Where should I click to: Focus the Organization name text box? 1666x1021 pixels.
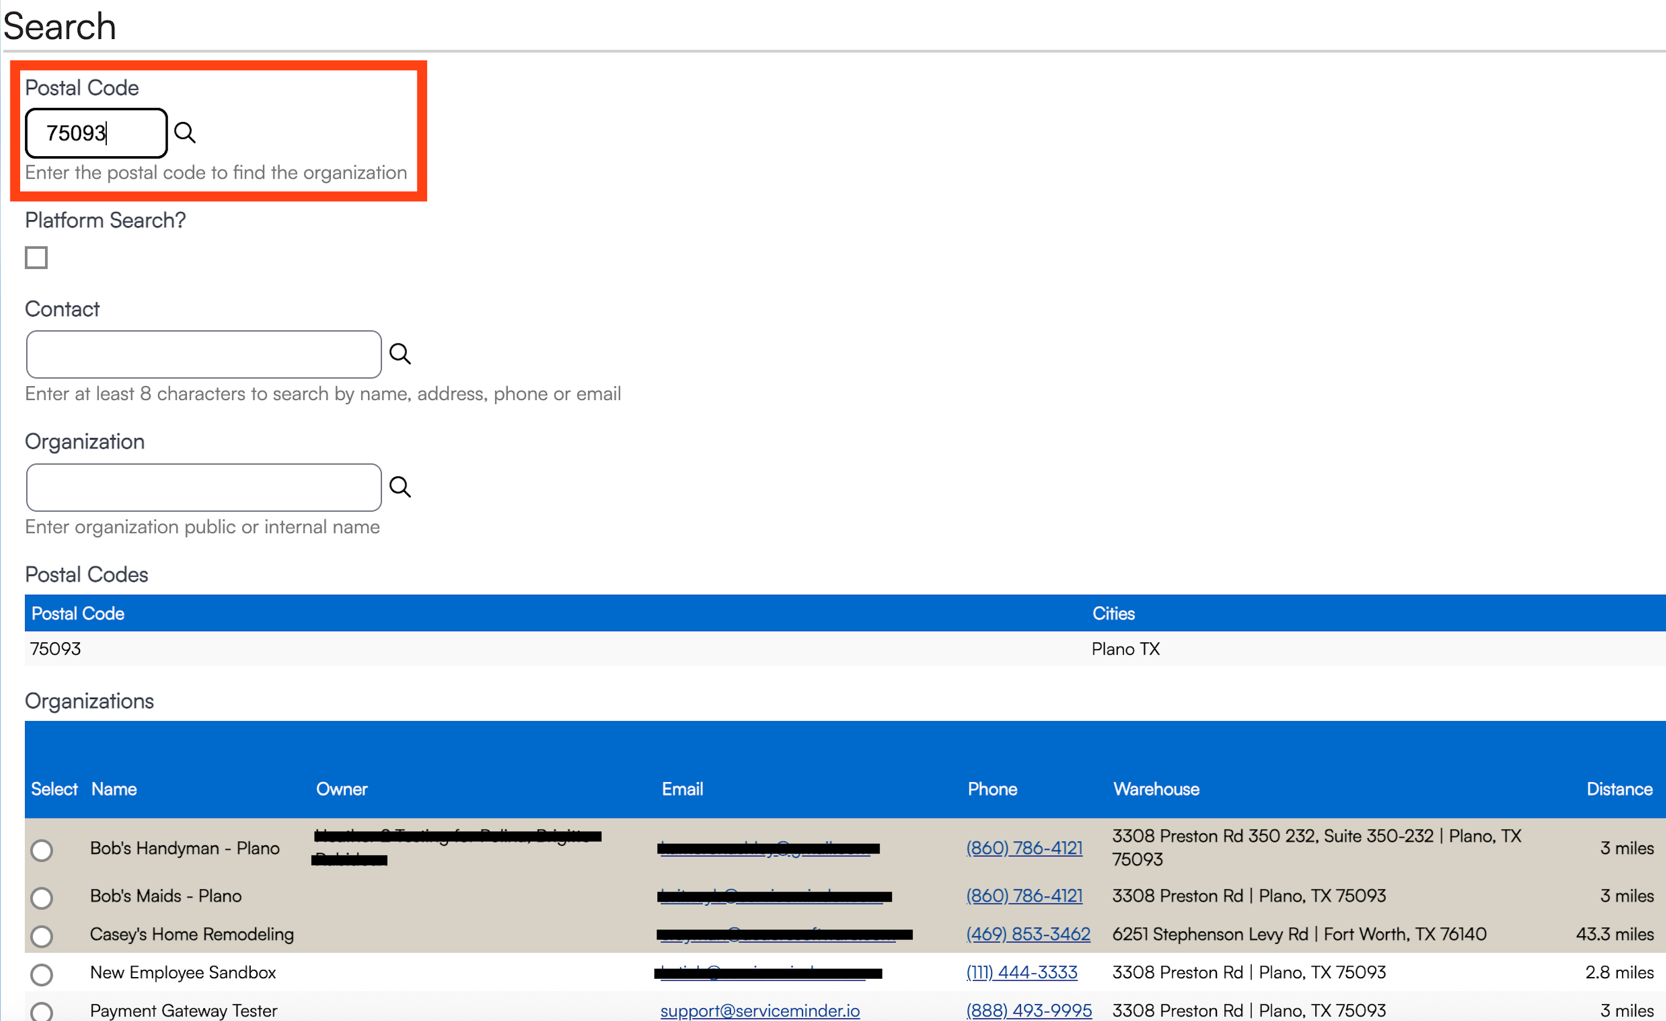(203, 487)
